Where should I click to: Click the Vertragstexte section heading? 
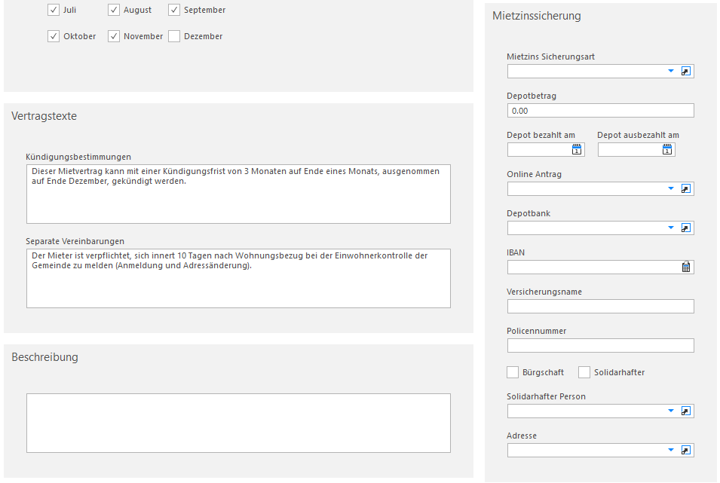coord(44,116)
